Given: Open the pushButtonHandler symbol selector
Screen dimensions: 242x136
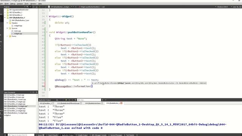Looking at the screenshot, I should coord(92,7).
